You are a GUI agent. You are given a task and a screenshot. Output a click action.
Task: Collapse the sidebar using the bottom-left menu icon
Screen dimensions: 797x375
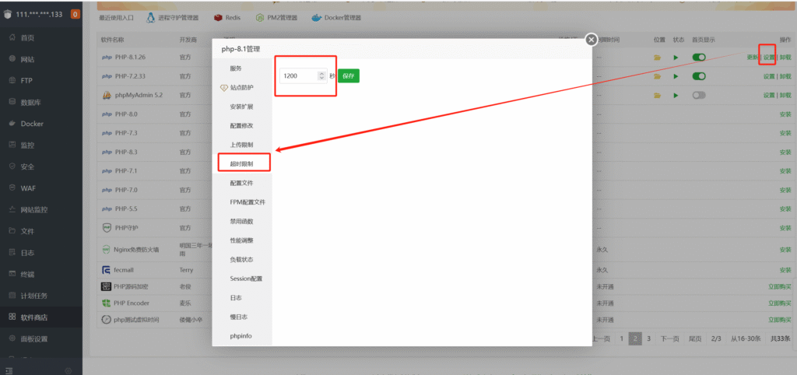tap(9, 370)
